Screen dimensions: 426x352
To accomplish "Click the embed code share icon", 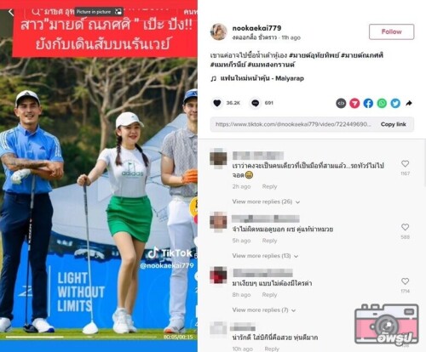I will click(x=341, y=104).
